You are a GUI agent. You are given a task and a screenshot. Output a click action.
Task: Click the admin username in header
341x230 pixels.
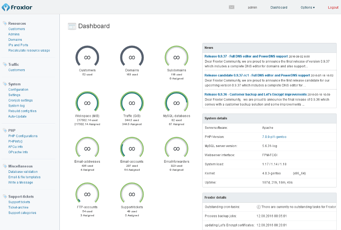[252, 7]
